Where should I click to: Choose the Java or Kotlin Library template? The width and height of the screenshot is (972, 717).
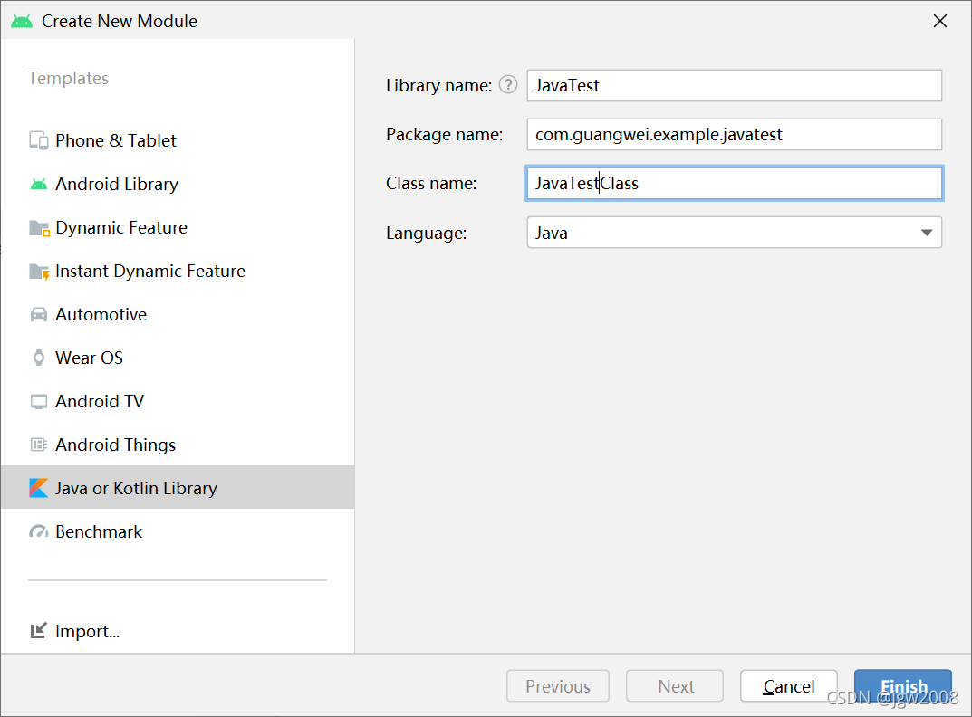tap(136, 488)
